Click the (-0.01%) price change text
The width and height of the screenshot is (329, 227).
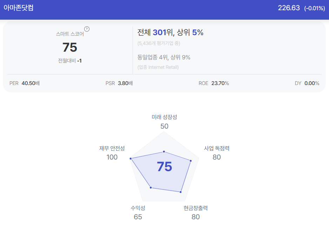(x=315, y=8)
